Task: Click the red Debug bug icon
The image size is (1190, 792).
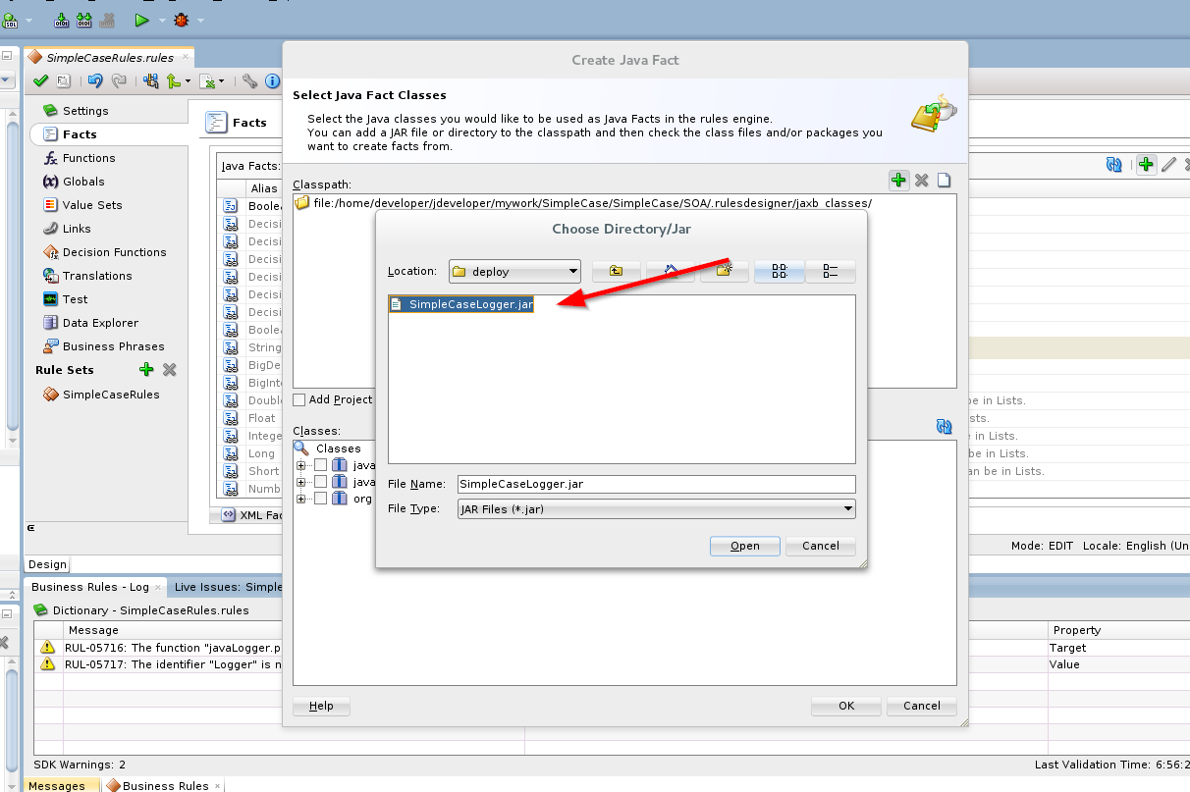Action: click(182, 20)
